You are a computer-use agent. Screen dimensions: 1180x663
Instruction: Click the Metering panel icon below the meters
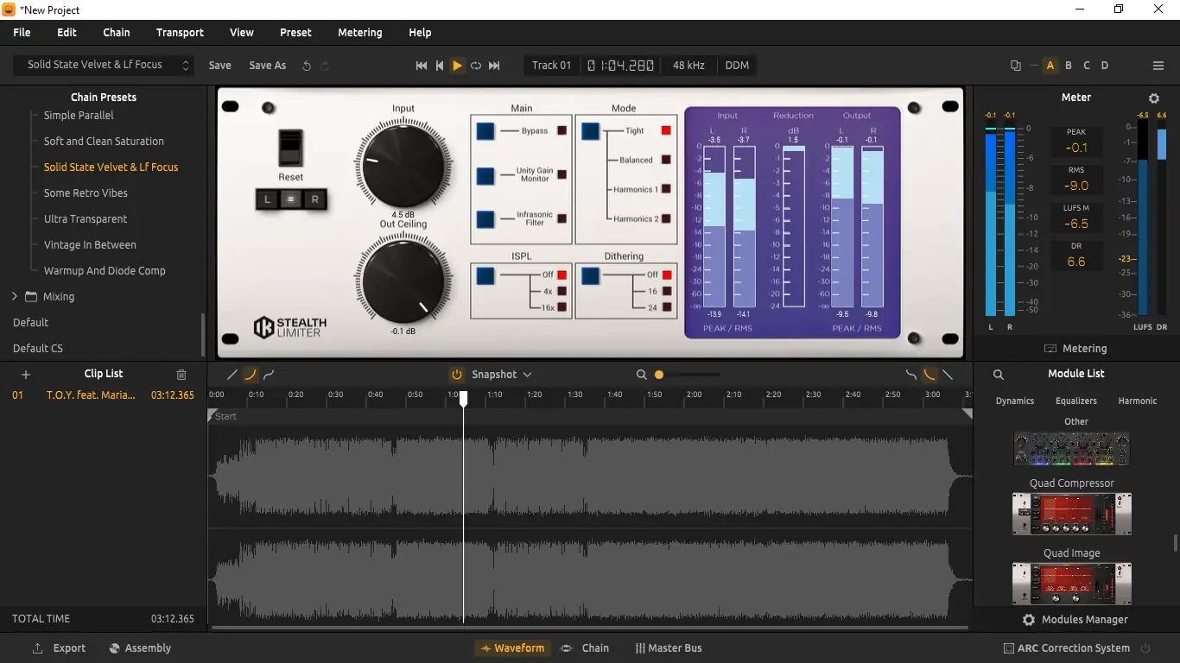(1050, 349)
